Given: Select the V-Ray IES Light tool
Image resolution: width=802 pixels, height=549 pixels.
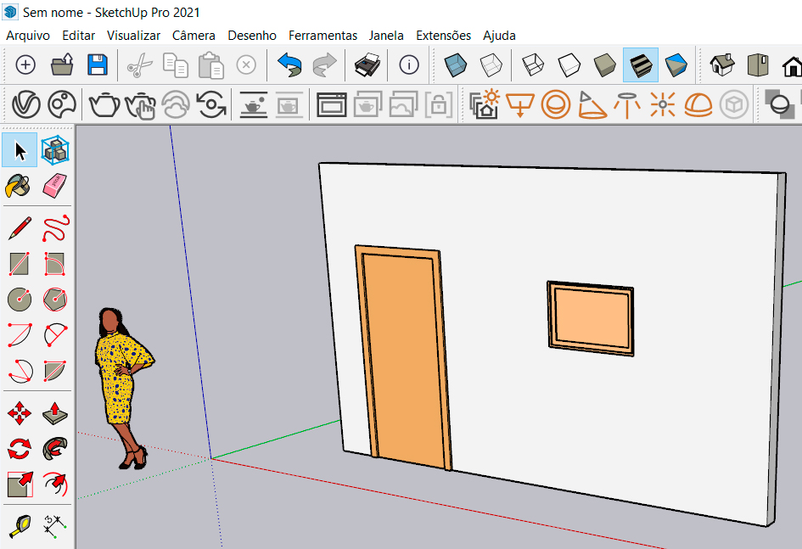Looking at the screenshot, I should coord(627,104).
